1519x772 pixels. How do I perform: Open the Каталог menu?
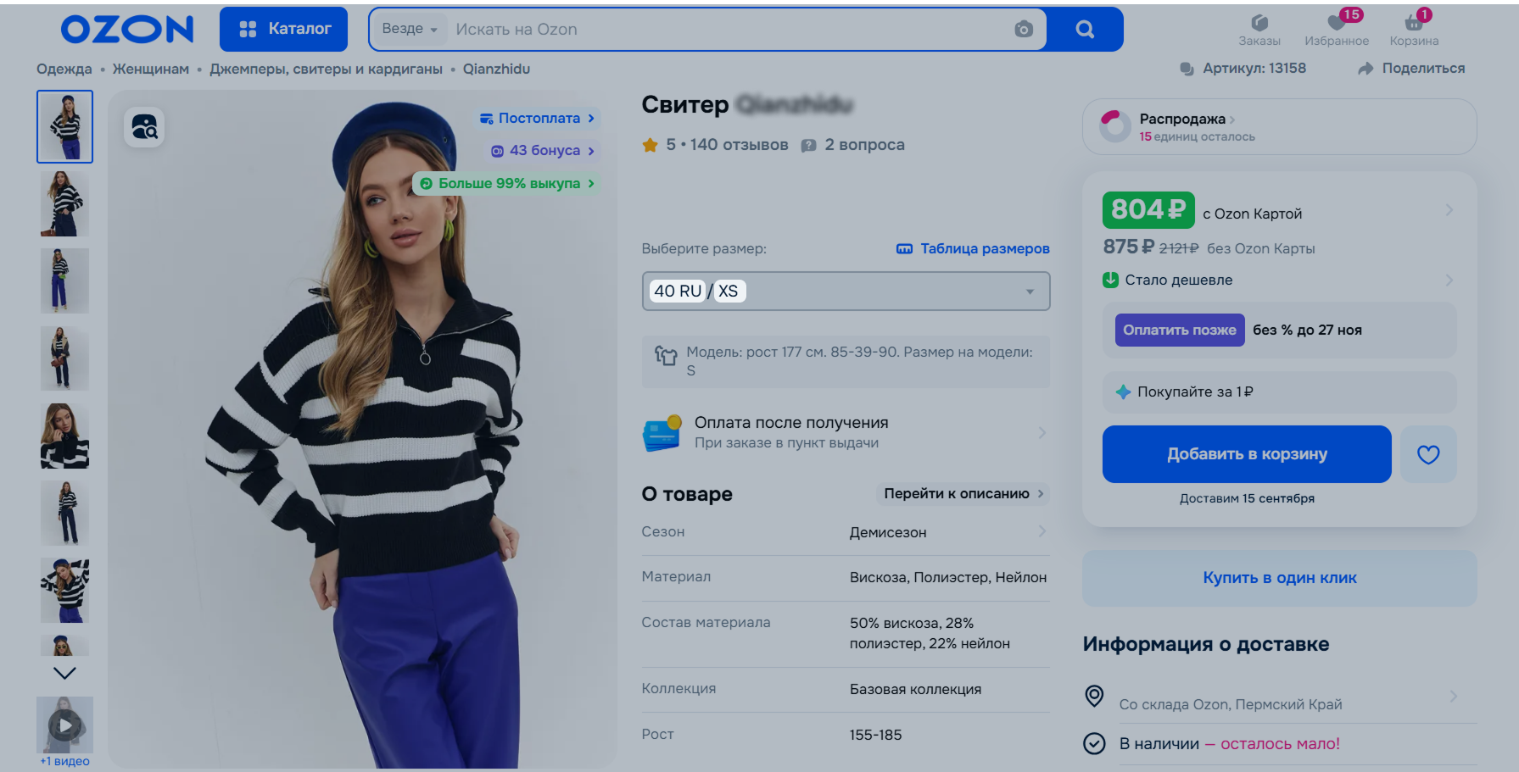click(283, 30)
